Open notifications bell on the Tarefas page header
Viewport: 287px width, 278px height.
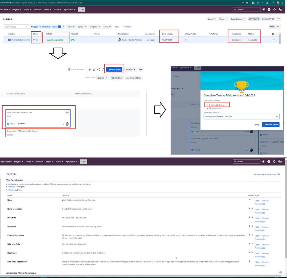pyautogui.click(x=263, y=161)
